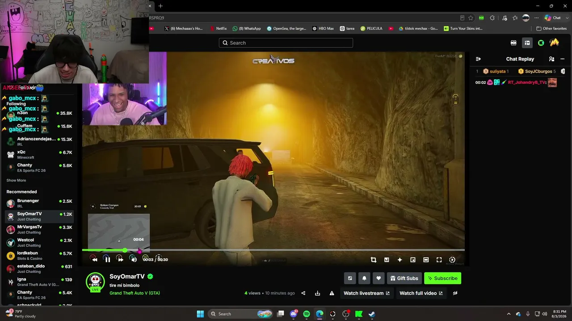
Task: Click Watch livestream button
Action: tap(366, 293)
